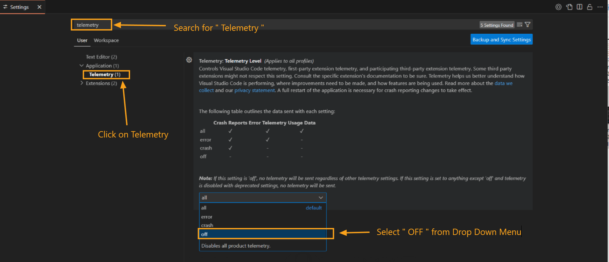Click the 'off' row label in table

(x=203, y=156)
